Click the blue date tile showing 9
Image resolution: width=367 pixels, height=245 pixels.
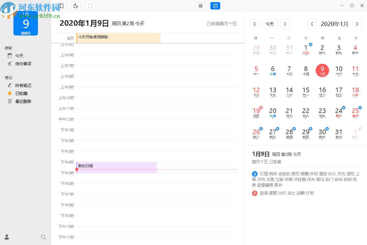(x=26, y=24)
